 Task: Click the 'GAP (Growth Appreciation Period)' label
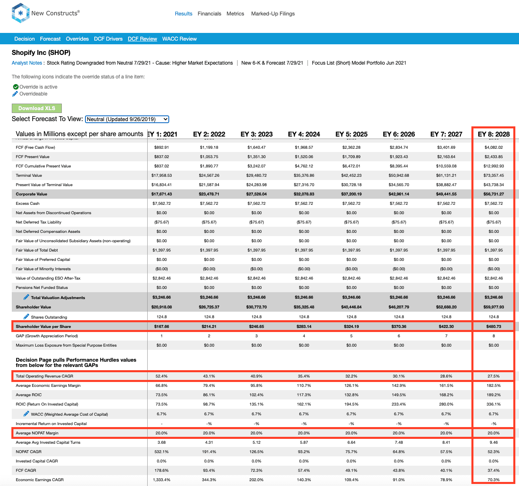(x=47, y=336)
